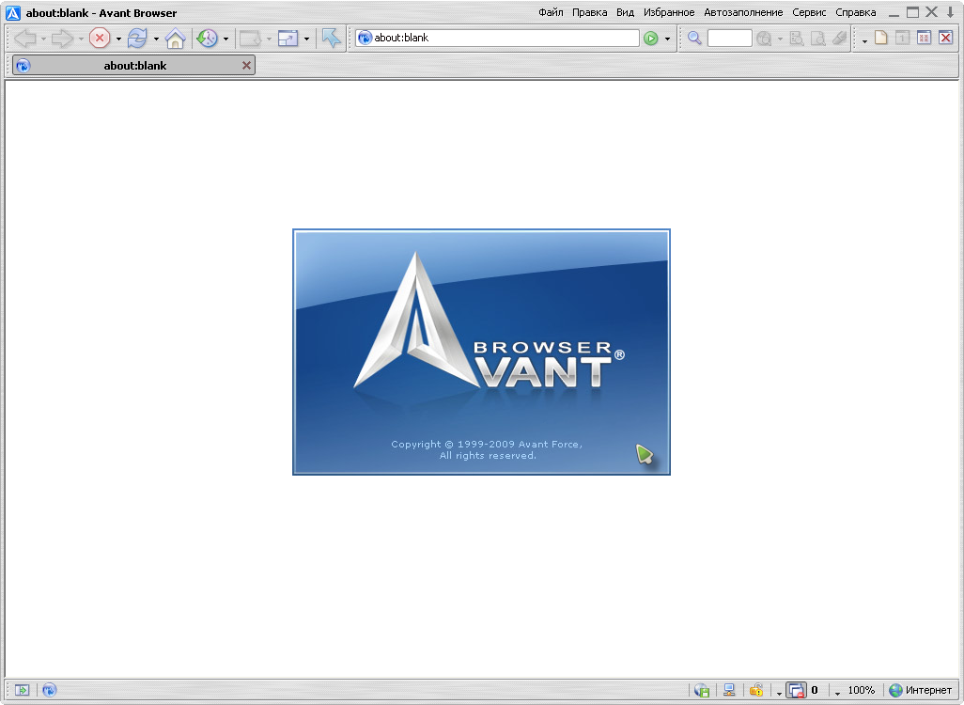
Task: Click the green arrow on splash image
Action: tap(645, 455)
